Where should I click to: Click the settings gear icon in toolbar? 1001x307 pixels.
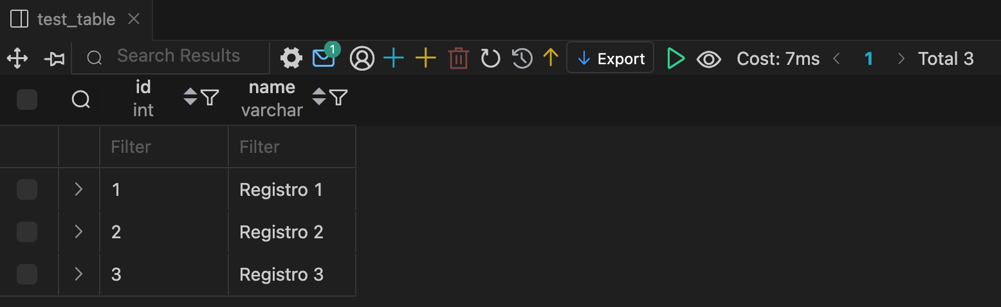pyautogui.click(x=291, y=58)
